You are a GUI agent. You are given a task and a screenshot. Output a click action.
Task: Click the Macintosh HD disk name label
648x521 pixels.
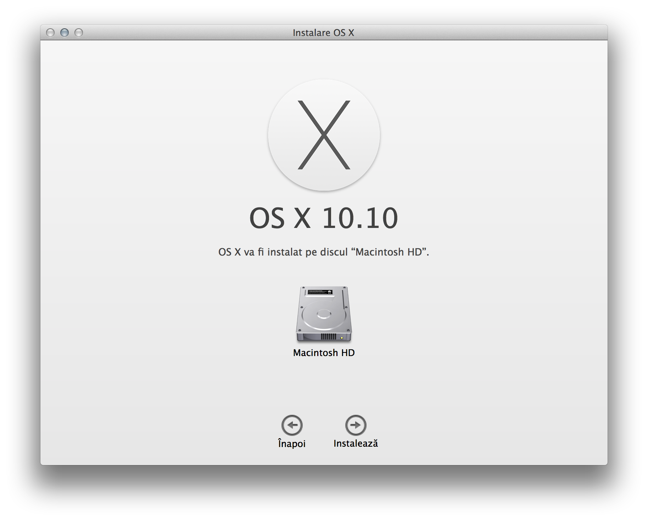tap(324, 353)
